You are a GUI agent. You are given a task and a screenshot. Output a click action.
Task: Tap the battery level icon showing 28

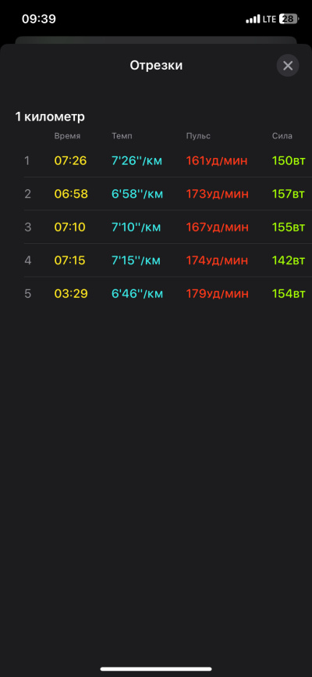pos(289,19)
